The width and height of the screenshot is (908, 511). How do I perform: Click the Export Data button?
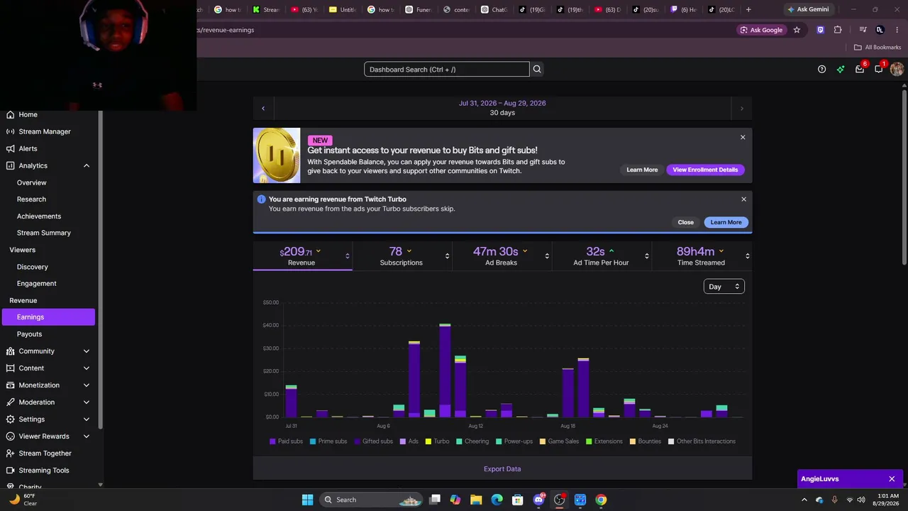pos(502,469)
